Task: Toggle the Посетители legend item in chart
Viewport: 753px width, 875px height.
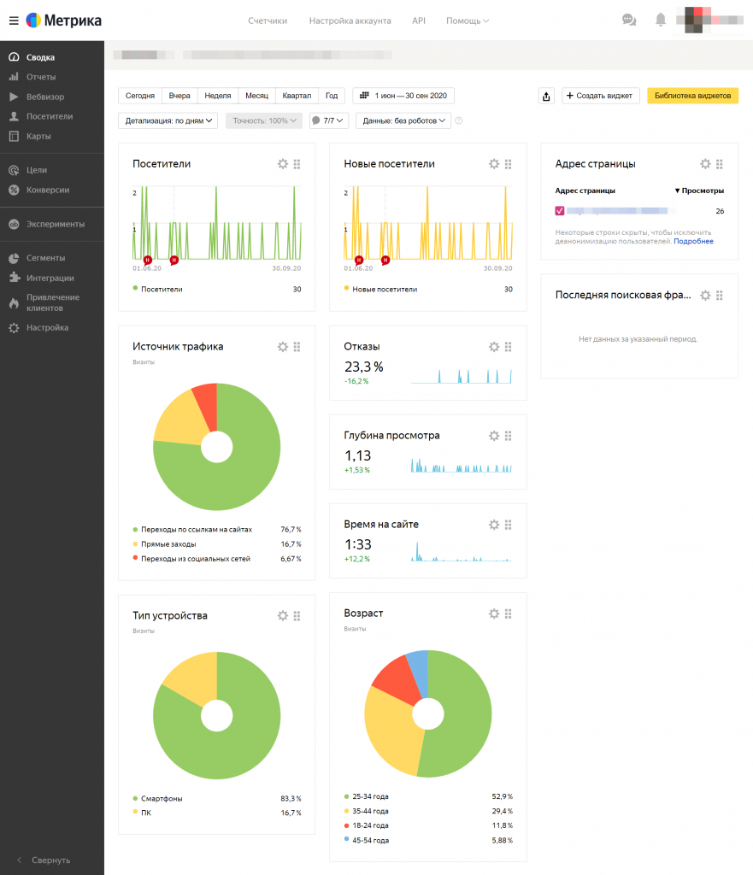Action: (x=158, y=289)
